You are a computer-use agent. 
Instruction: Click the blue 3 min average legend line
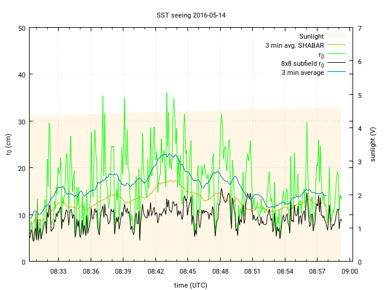coord(336,72)
